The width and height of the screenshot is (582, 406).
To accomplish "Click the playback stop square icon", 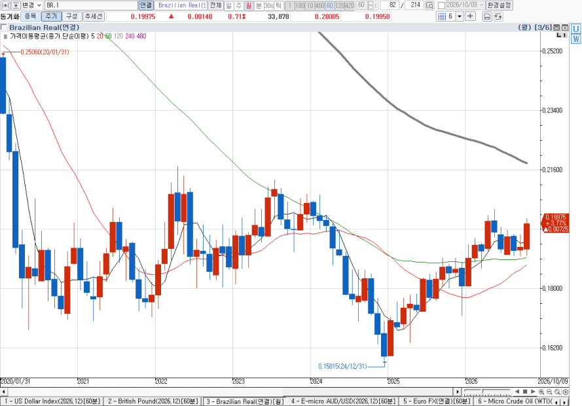I will coord(525,392).
